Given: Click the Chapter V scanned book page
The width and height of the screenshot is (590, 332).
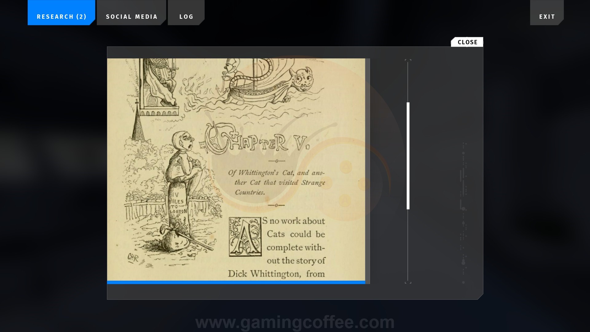Looking at the screenshot, I should [236, 169].
